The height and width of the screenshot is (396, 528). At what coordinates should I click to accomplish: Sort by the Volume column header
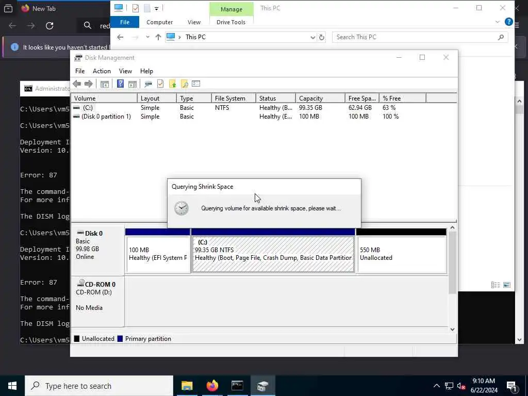104,98
